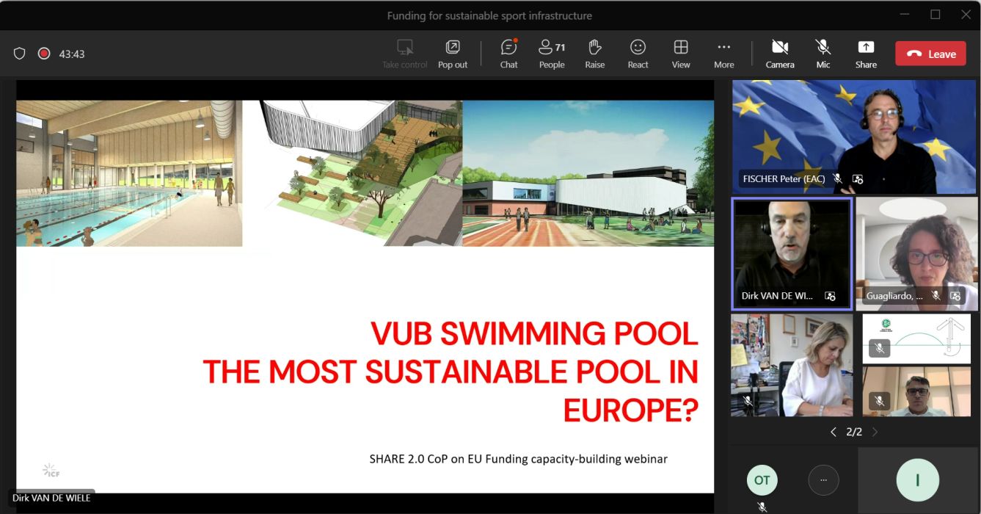Screen dimensions: 981x514
Task: Click the muted mic icon on Guagliardo's tile
Action: [936, 295]
